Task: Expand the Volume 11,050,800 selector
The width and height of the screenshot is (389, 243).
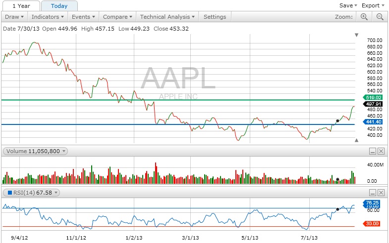Action: tap(35, 151)
